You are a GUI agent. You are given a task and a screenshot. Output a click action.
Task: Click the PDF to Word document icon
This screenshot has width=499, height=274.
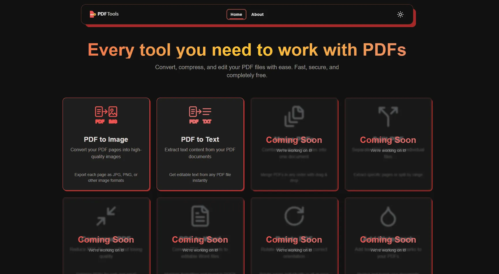pos(200,216)
